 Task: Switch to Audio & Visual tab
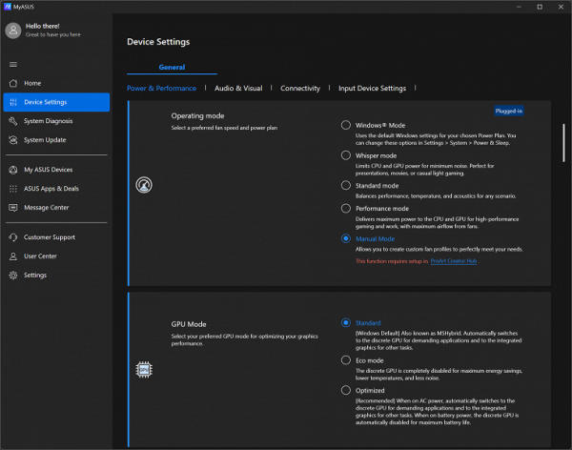coord(238,89)
